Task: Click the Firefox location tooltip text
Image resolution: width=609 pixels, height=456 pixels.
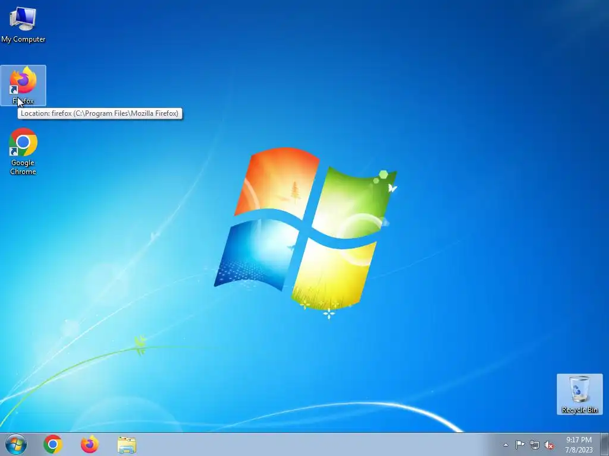Action: click(x=99, y=113)
